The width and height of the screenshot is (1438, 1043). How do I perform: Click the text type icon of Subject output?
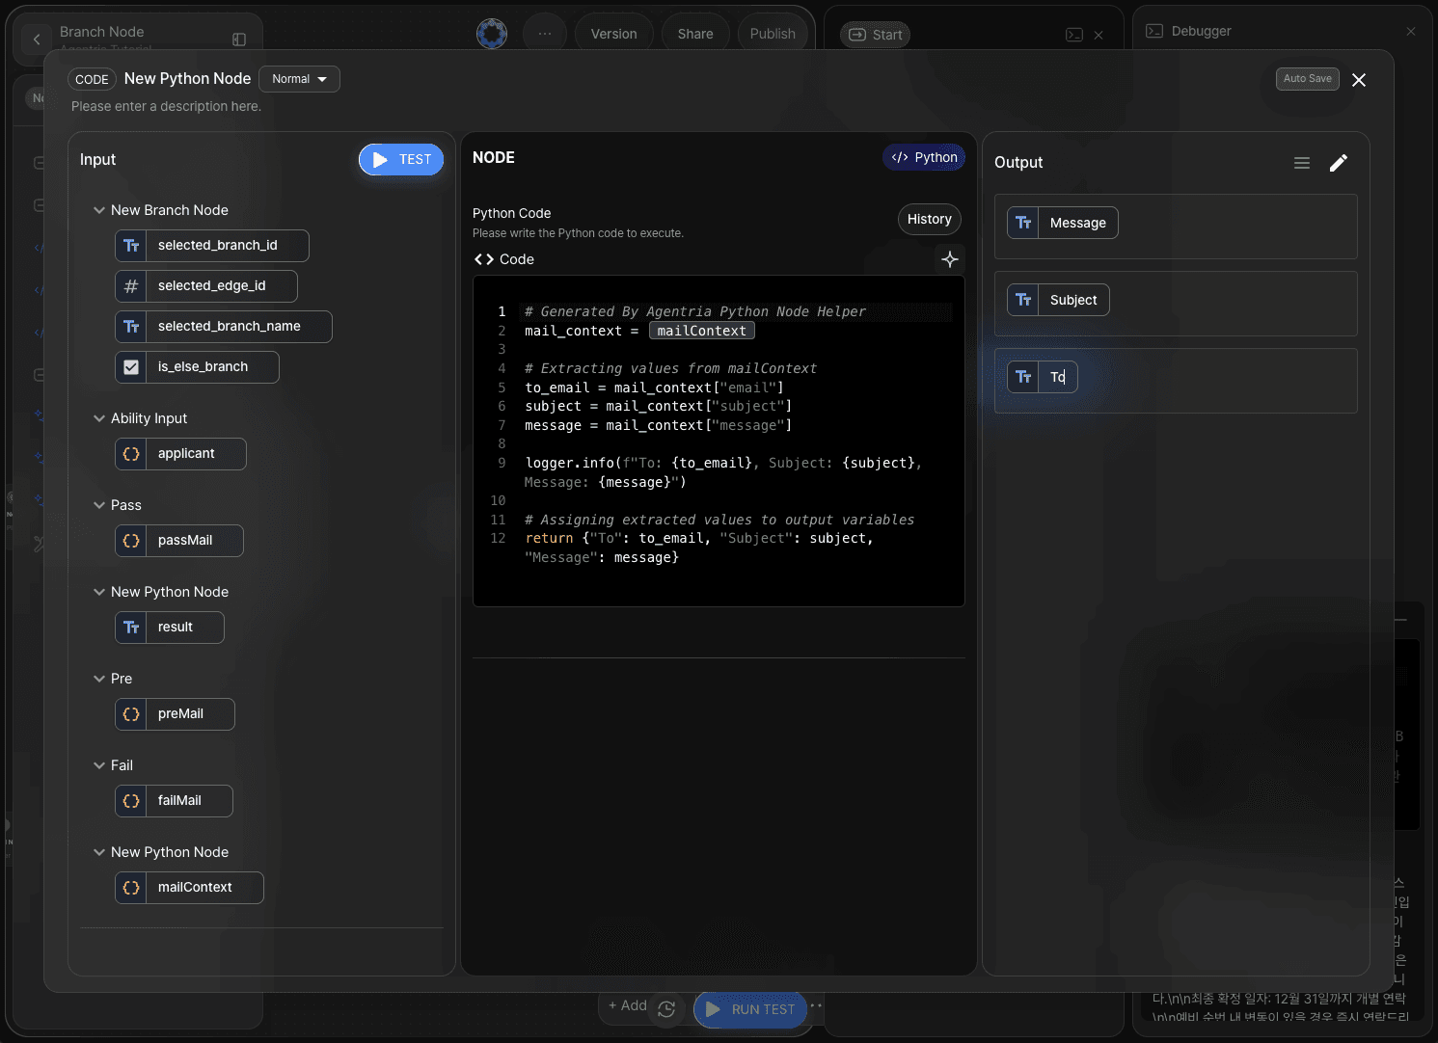[x=1023, y=300]
